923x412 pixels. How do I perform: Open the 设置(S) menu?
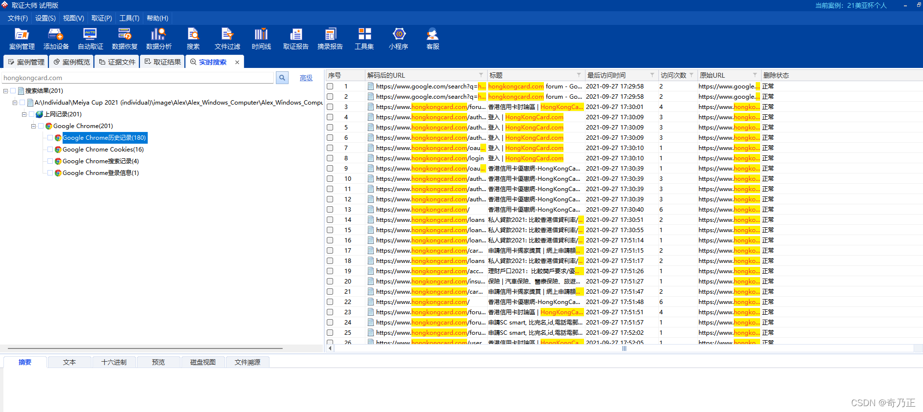point(45,18)
